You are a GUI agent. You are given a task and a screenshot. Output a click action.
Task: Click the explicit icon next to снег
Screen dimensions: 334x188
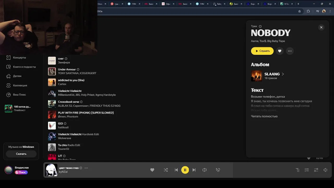[66, 59]
